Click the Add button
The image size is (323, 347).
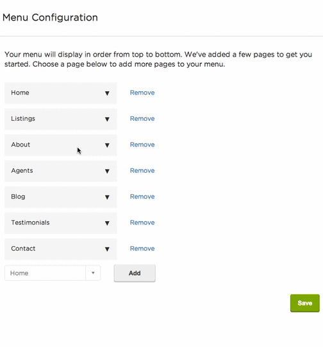pos(135,273)
